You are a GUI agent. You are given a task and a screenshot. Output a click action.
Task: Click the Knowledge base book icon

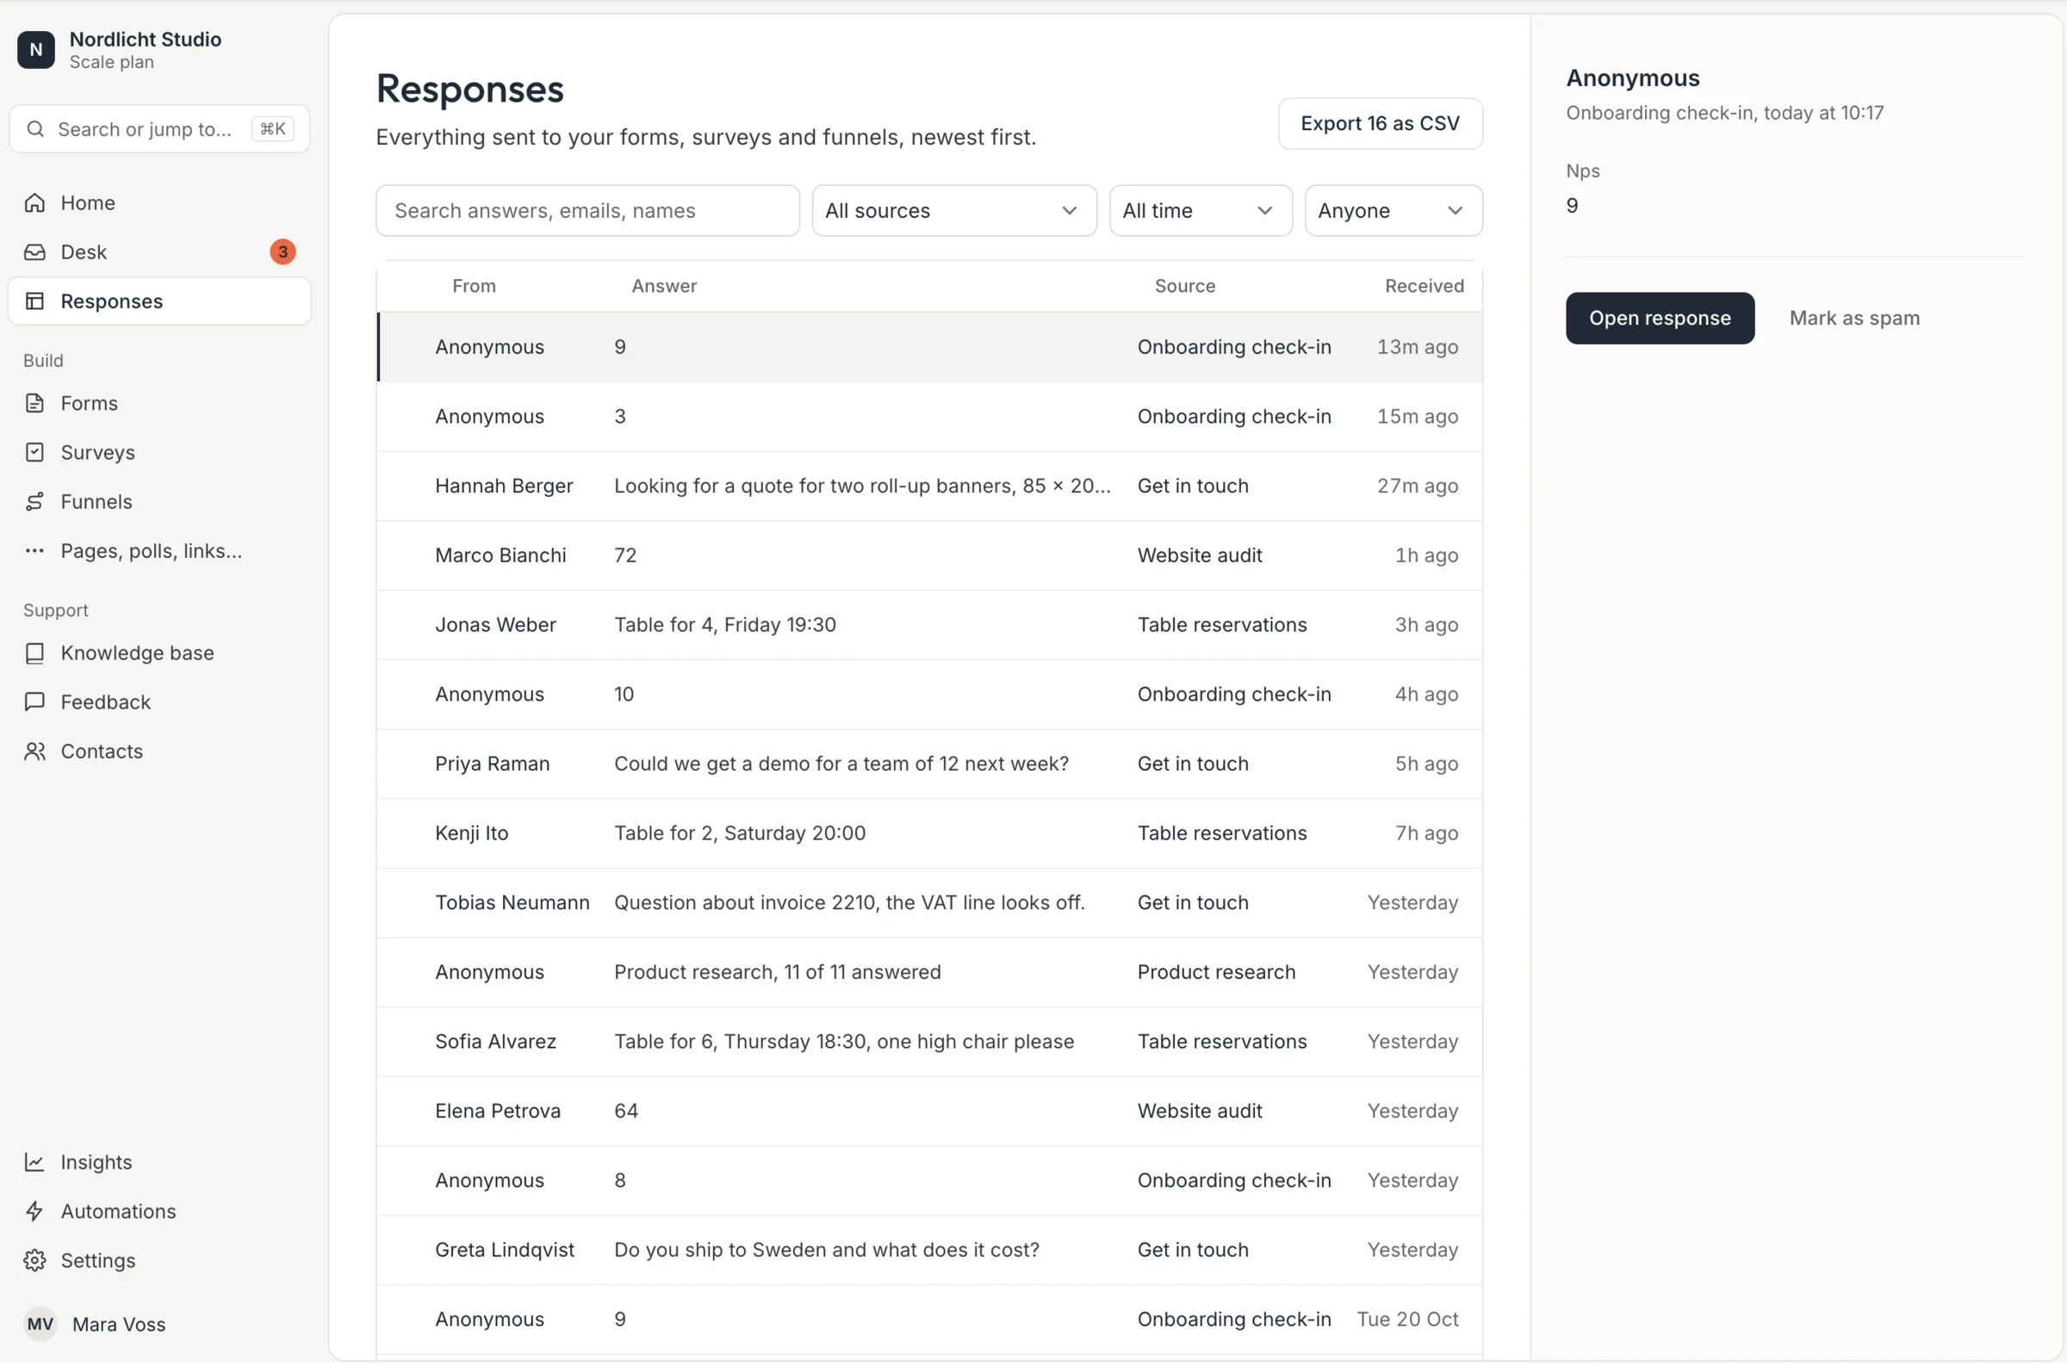pos(34,653)
